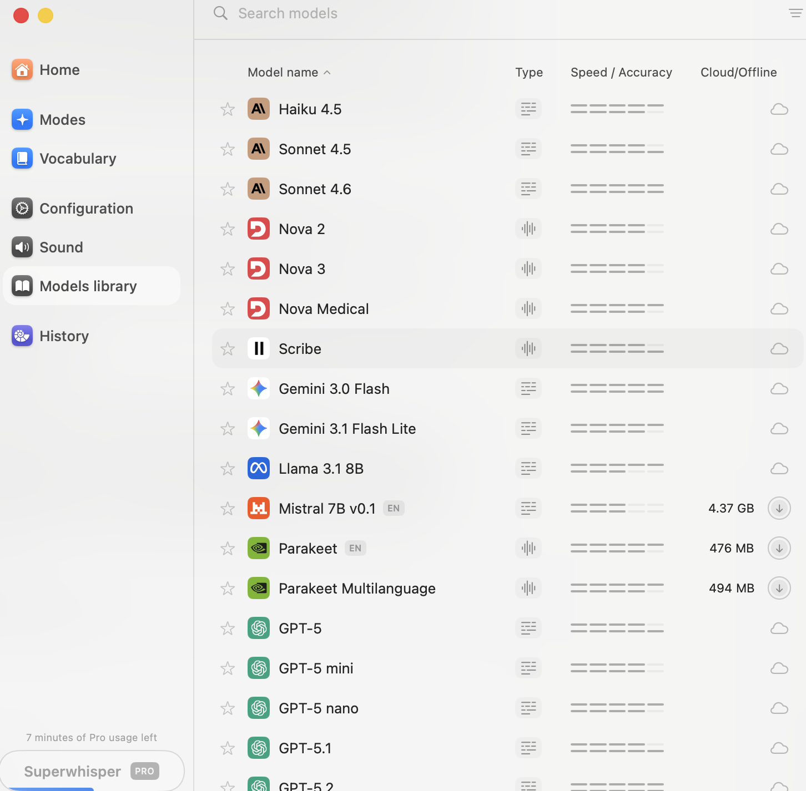Click the cloud icon in GPT-5 mini row
This screenshot has height=791, width=806.
(779, 668)
